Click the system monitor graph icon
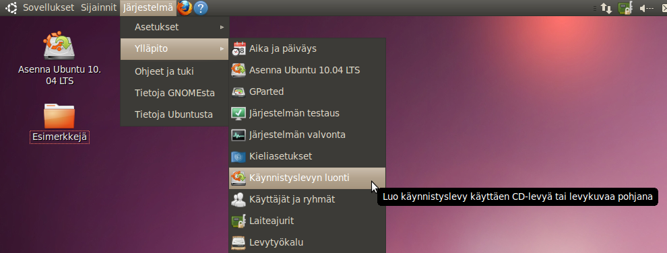 (239, 135)
